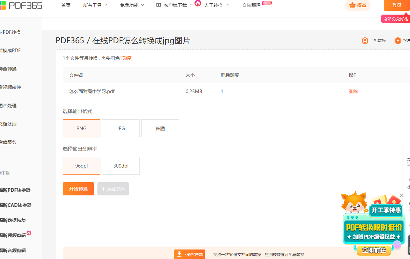The image size is (410, 259).
Task: Click the 手机转换 phone icon
Action: tap(365, 41)
